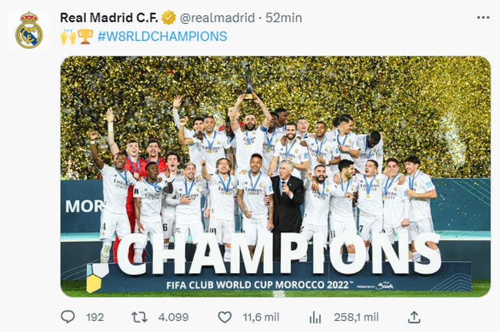Click the 11,6 mil likes count
The height and width of the screenshot is (332, 500).
(261, 317)
